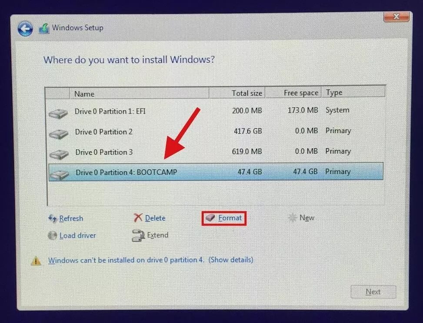Sort by the Total size column header

pos(237,93)
